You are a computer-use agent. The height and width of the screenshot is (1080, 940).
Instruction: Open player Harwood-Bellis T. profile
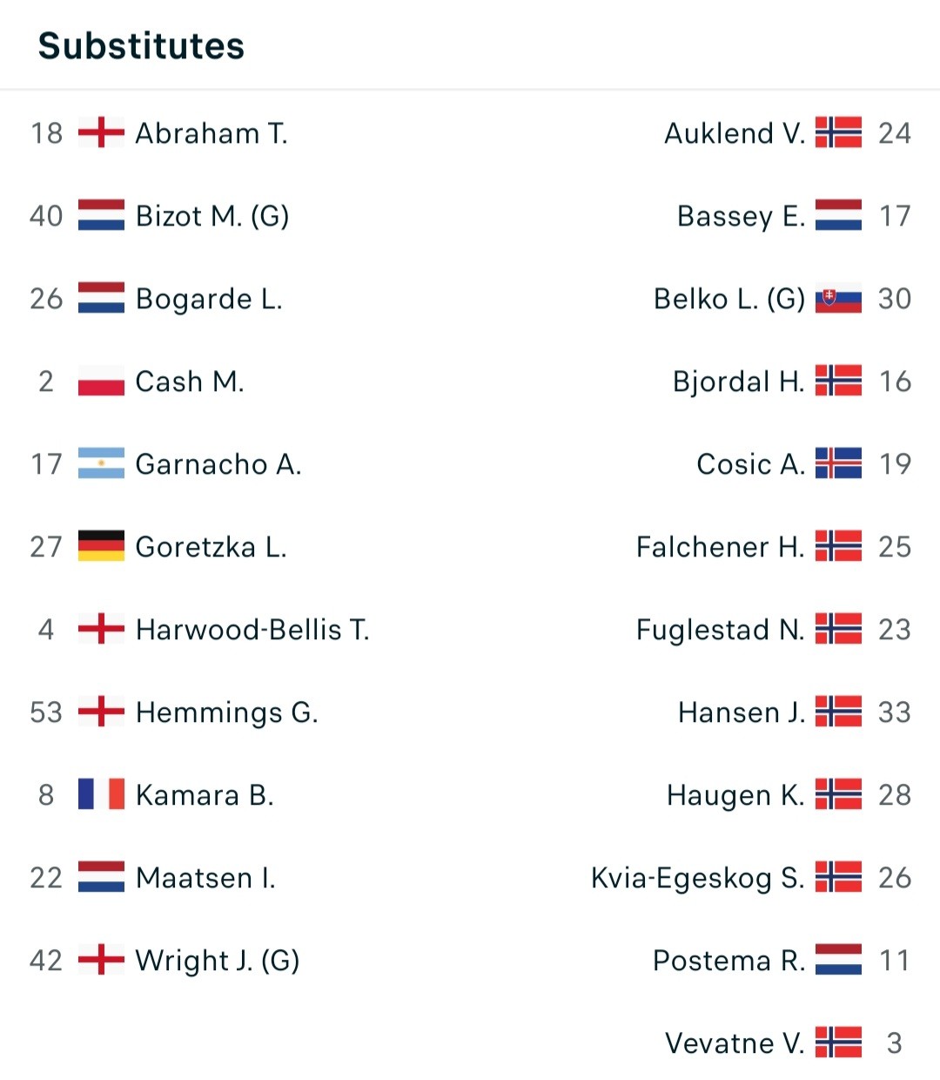coord(252,629)
